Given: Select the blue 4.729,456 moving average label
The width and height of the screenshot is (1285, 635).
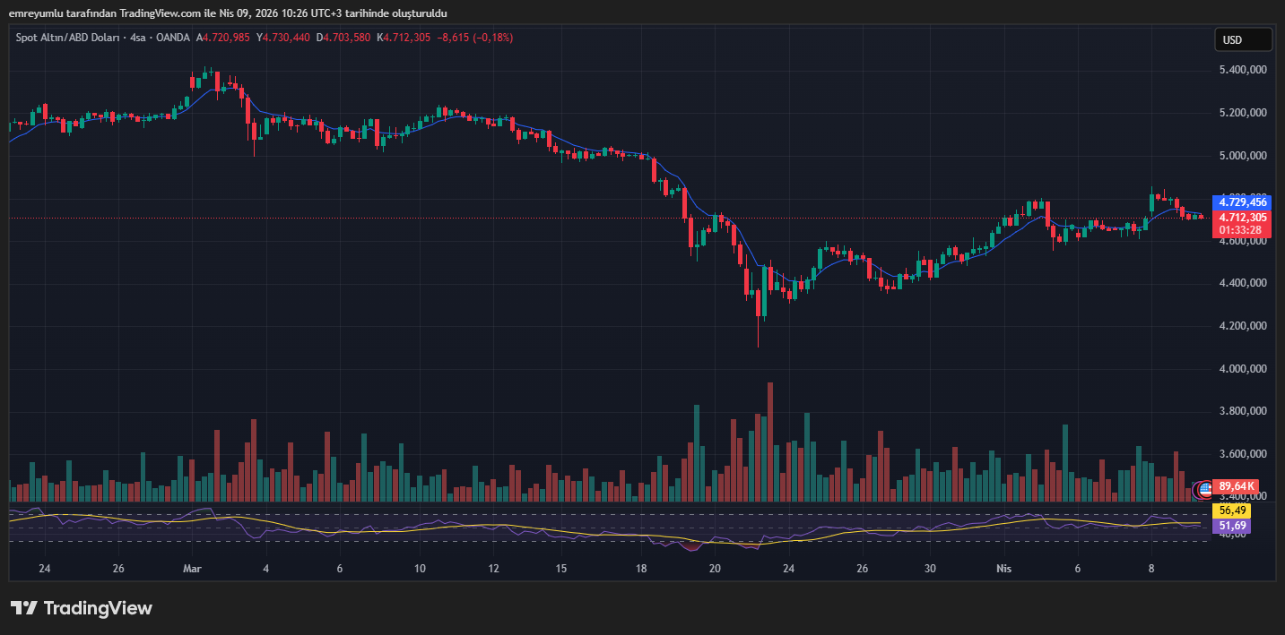Looking at the screenshot, I should click(x=1241, y=202).
